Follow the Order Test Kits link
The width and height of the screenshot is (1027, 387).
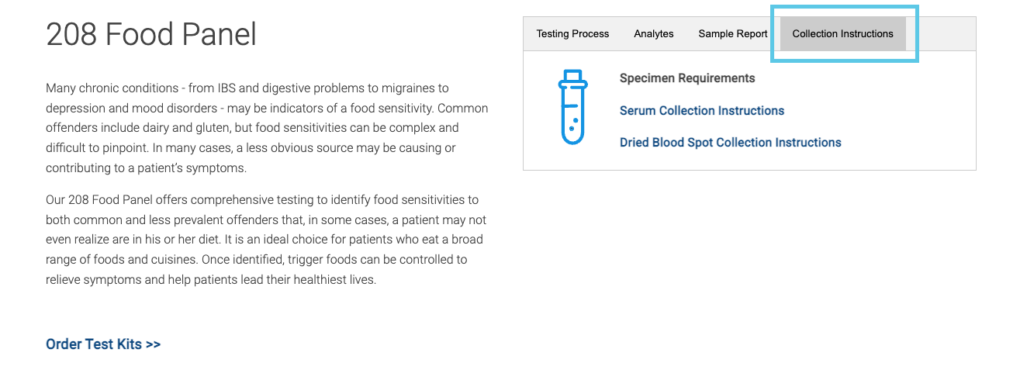[103, 344]
